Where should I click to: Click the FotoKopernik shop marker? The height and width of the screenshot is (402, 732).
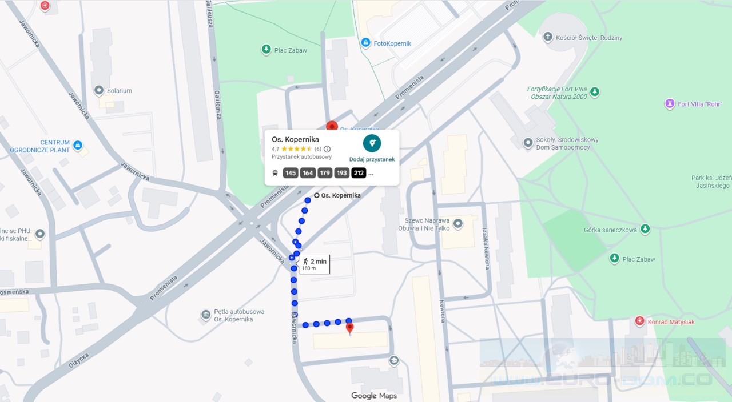[365, 43]
